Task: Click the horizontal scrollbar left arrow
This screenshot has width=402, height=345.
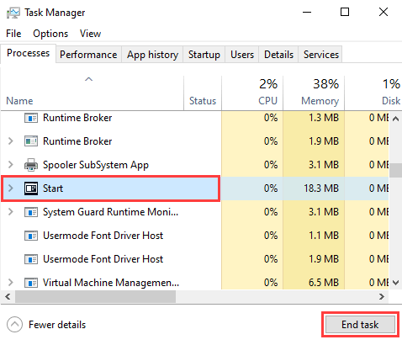Action: [8, 296]
